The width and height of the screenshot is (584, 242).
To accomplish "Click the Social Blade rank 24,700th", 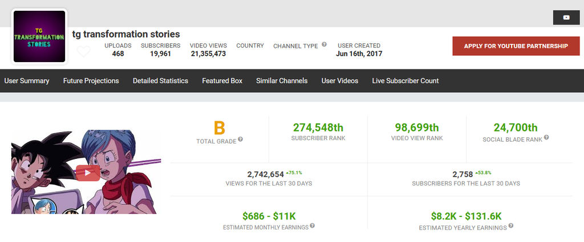I will [516, 128].
